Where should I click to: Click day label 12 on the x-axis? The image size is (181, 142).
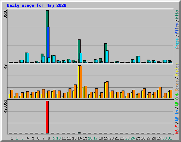69,138
